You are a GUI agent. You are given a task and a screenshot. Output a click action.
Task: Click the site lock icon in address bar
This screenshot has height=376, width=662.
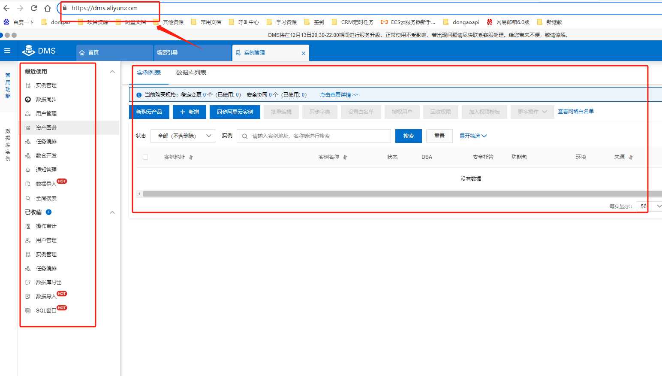(65, 8)
